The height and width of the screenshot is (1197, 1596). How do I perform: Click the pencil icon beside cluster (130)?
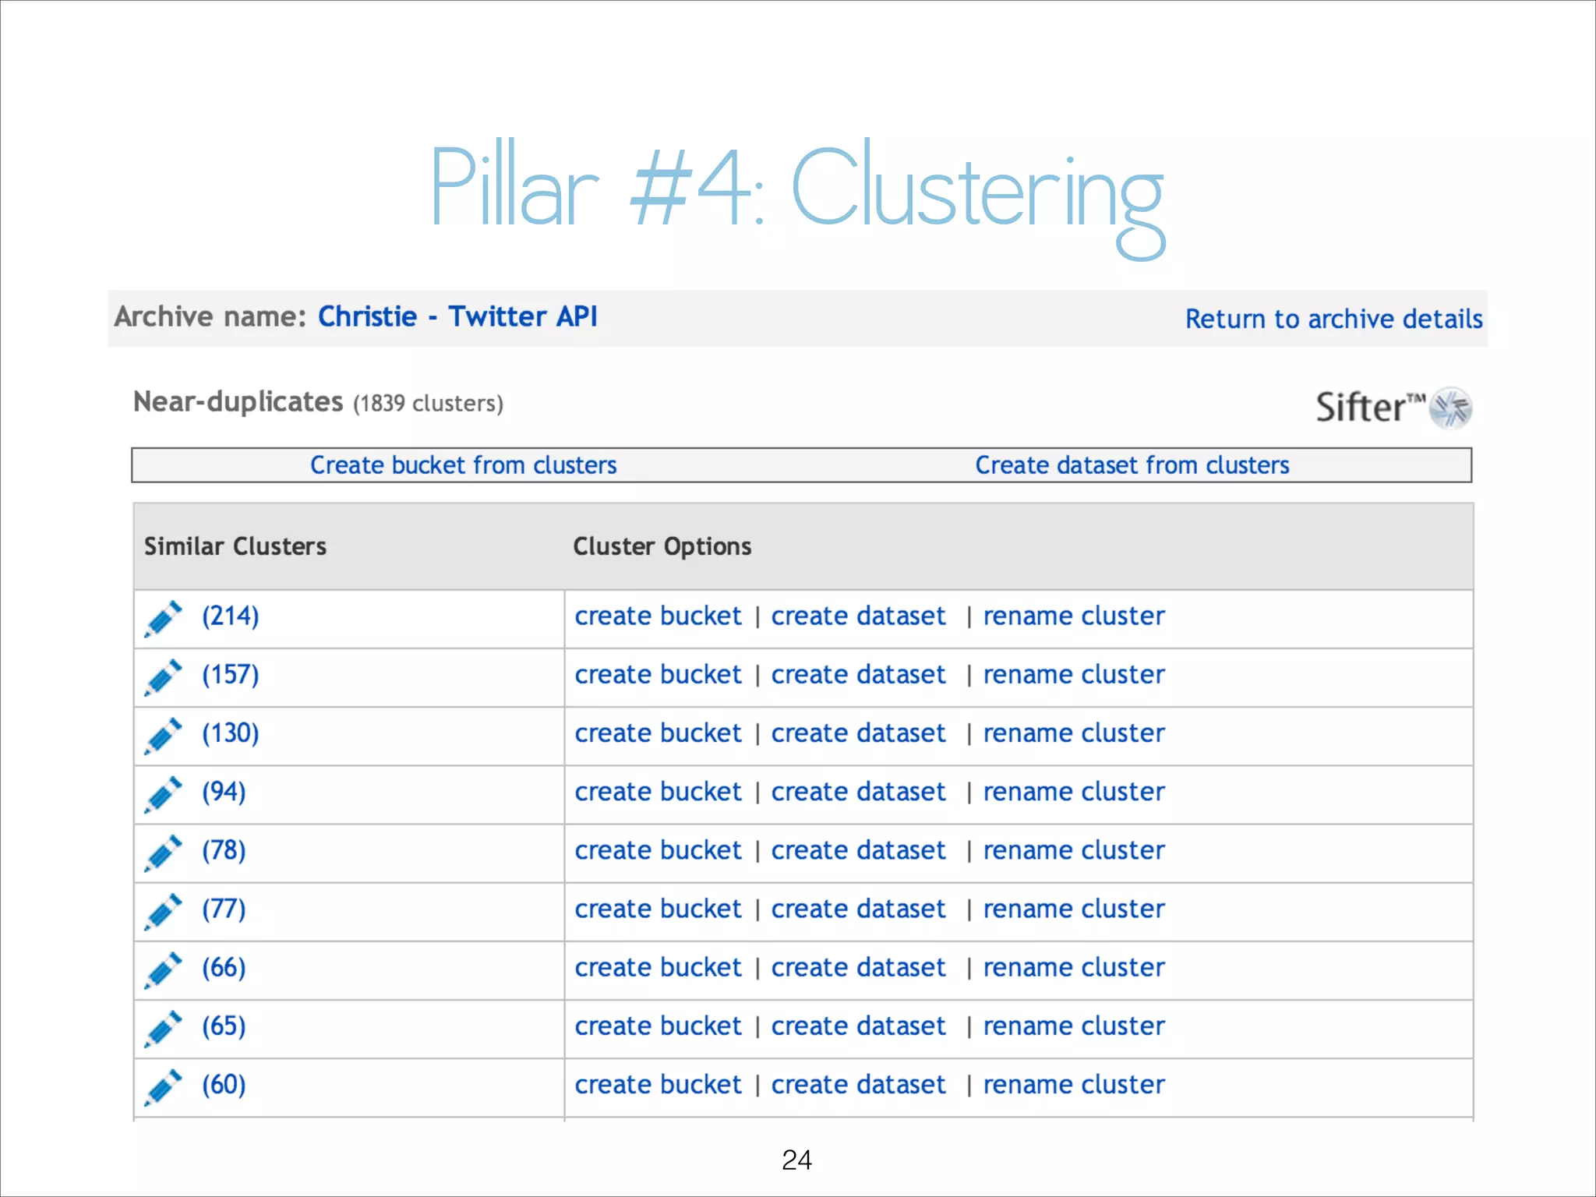click(163, 736)
